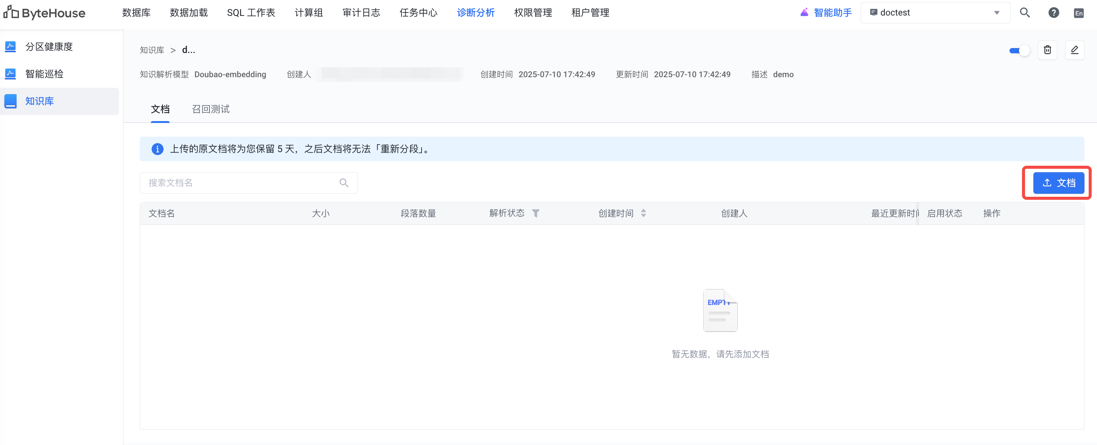Open the SQL 工作表 menu

click(251, 13)
